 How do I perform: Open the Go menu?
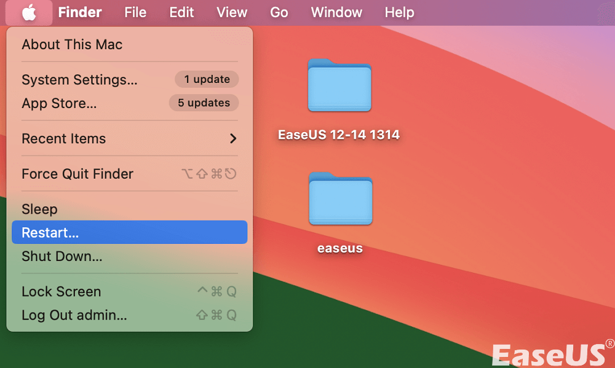(279, 12)
